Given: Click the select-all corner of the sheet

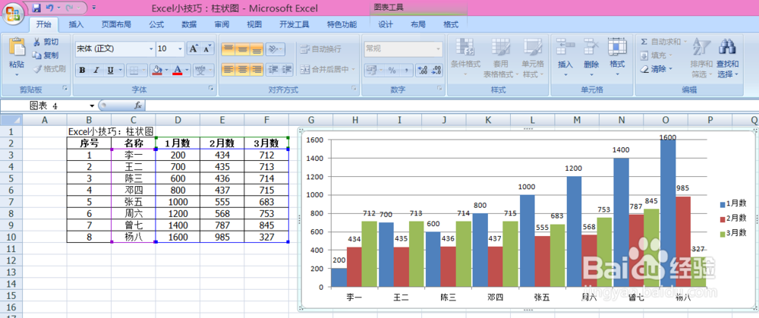Looking at the screenshot, I should 11,120.
